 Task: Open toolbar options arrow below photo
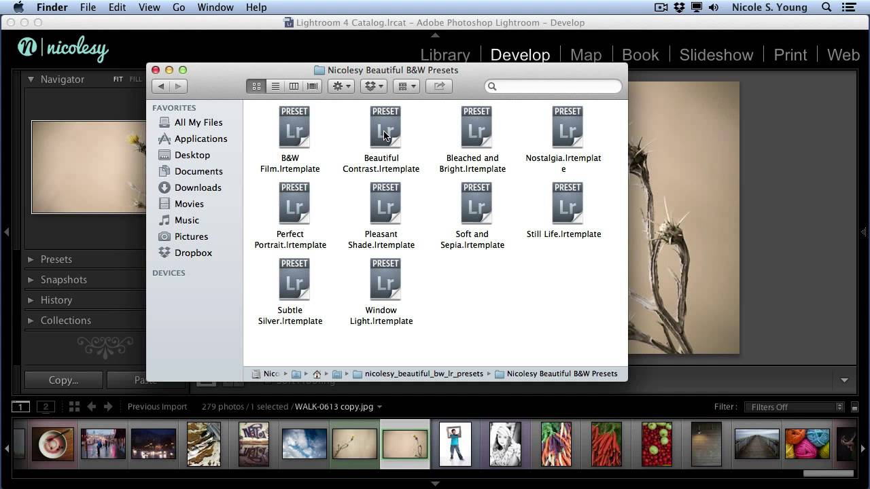coord(844,380)
